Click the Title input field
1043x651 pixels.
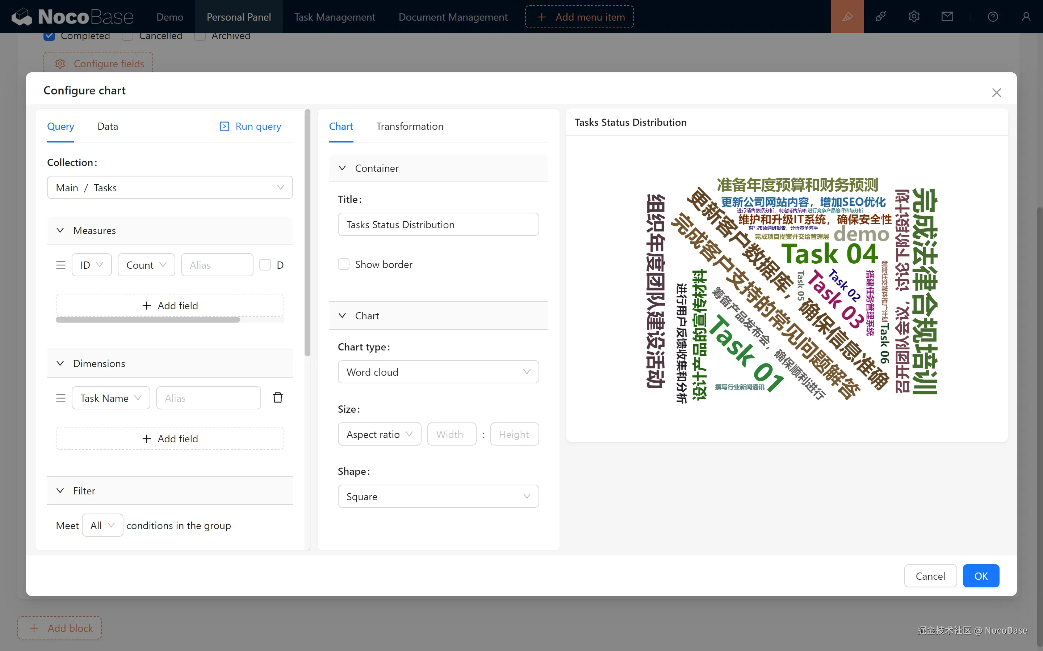point(438,224)
